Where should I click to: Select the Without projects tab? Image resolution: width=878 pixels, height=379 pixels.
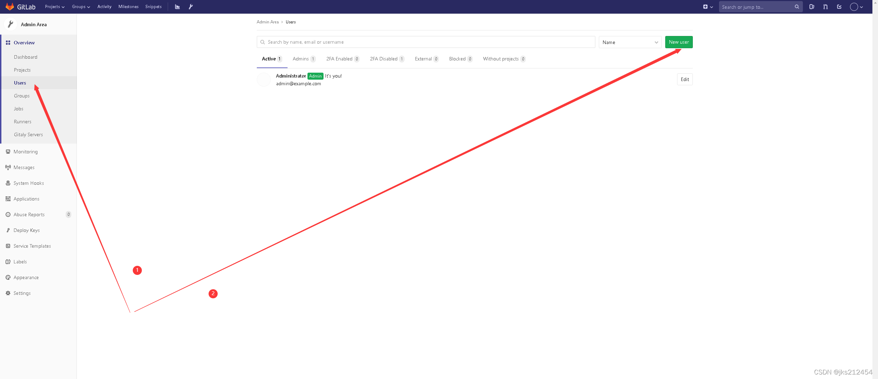pos(504,59)
